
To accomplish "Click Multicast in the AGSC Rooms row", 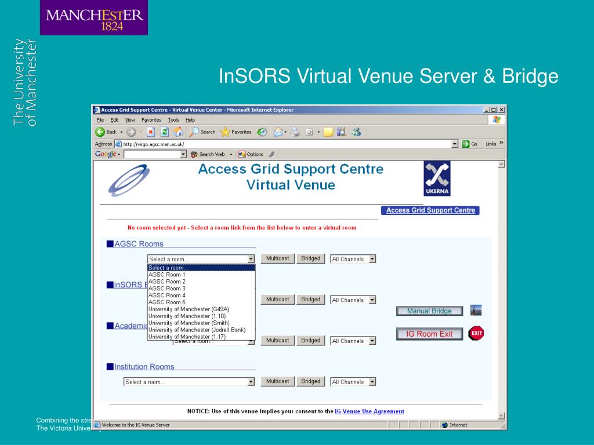I will pyautogui.click(x=277, y=258).
